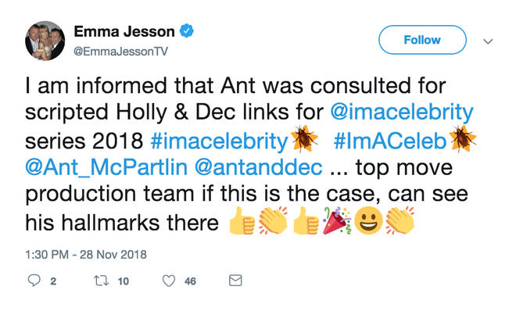Image resolution: width=516 pixels, height=311 pixels.
Task: Click the @EmmaJessonTV handle
Action: (x=120, y=52)
